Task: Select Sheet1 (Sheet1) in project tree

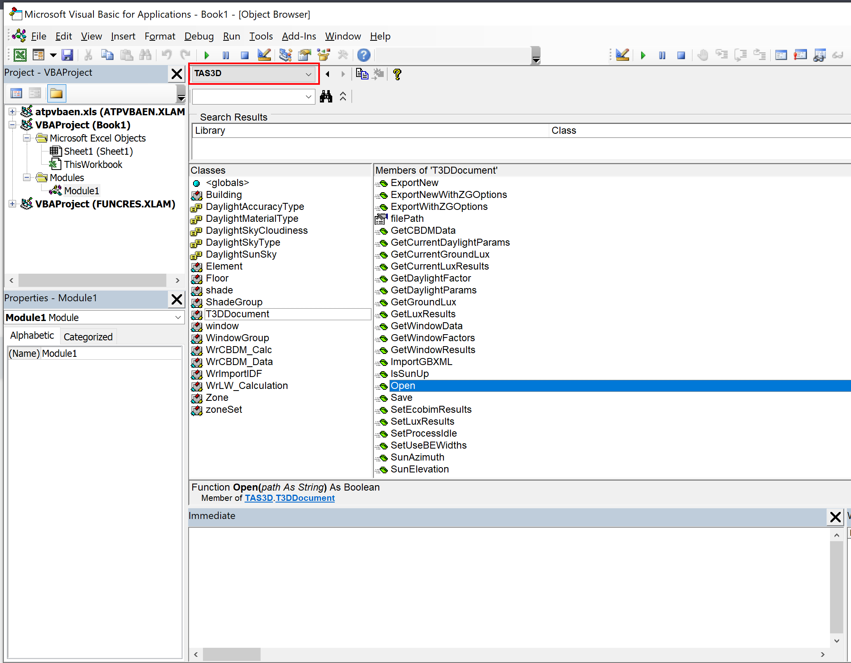Action: tap(98, 151)
